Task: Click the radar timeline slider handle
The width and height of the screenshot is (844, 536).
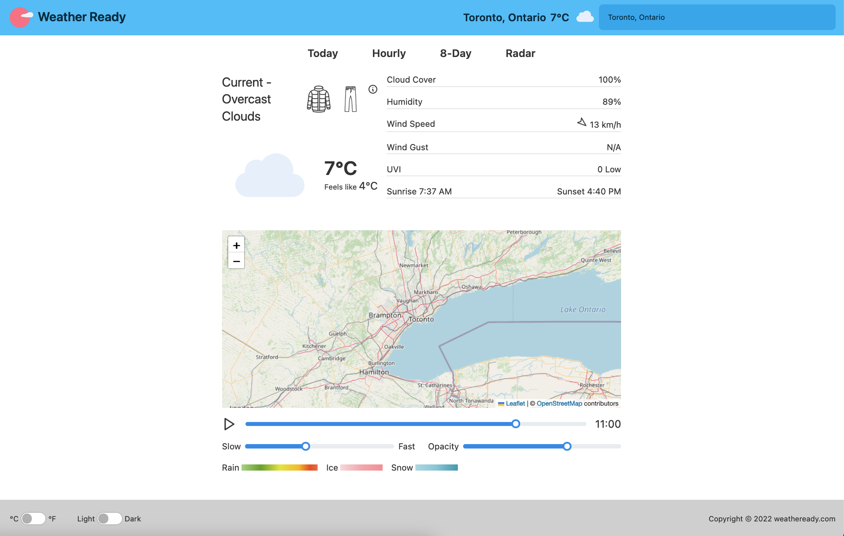Action: click(x=516, y=424)
